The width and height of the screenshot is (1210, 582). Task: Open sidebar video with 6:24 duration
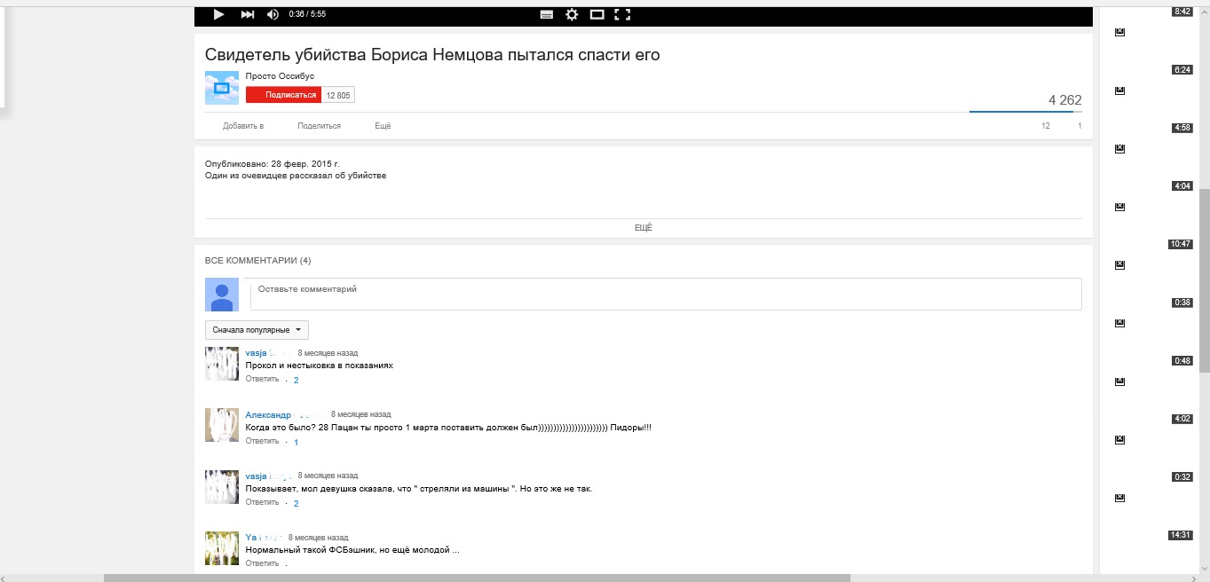(x=1182, y=69)
